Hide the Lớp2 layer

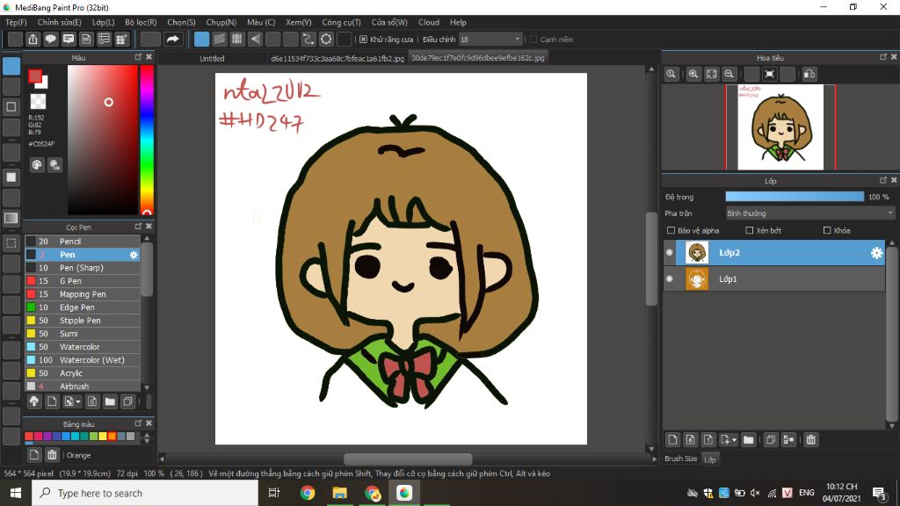669,253
